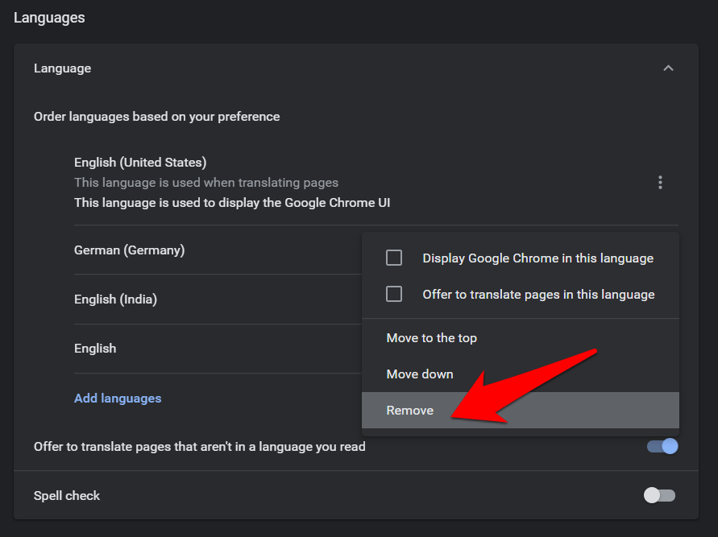Check Display Google Chrome in this language

394,258
